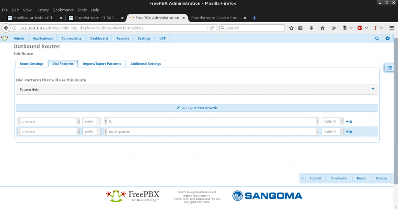
Task: Click the Duplicate button
Action: (x=339, y=178)
